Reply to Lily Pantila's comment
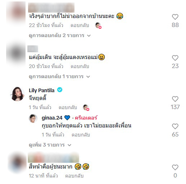The height and width of the screenshot is (184, 186). pyautogui.click(x=68, y=107)
